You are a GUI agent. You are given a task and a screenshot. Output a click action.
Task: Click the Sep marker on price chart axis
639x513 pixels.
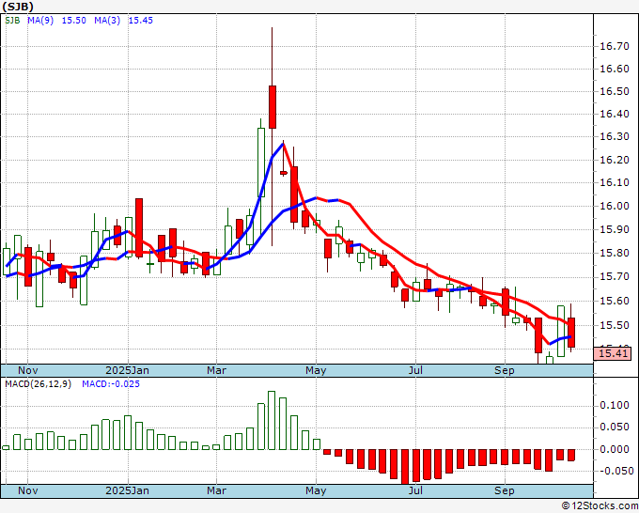point(505,370)
